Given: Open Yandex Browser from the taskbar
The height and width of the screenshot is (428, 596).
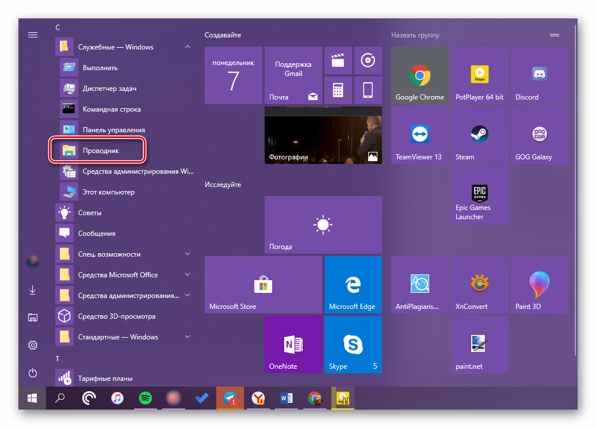Looking at the screenshot, I should (x=258, y=398).
